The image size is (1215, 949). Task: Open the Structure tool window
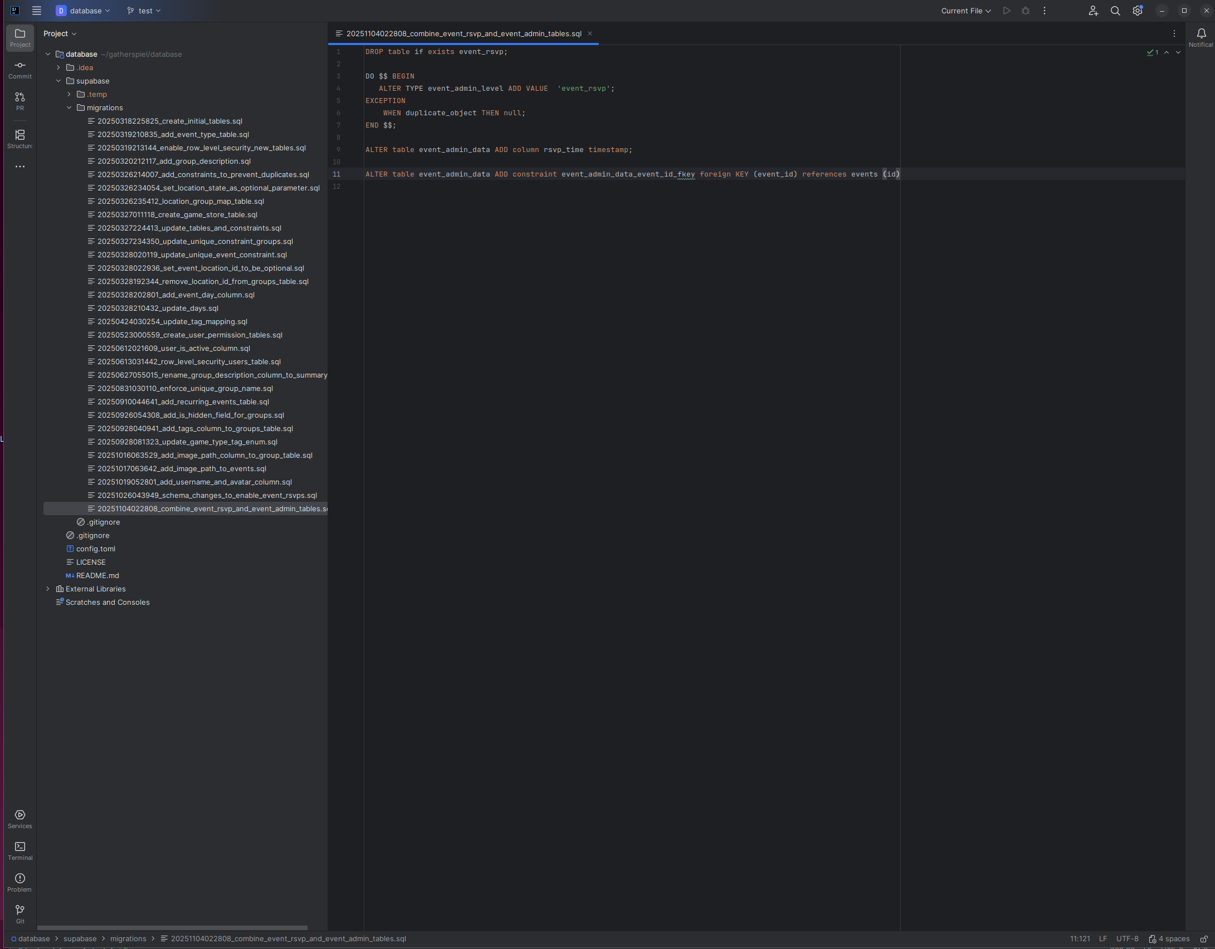[x=20, y=138]
